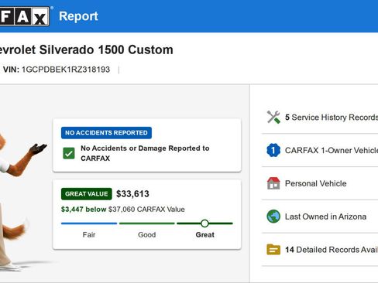Click the wrench service history icon
378x283 pixels.
(x=273, y=118)
